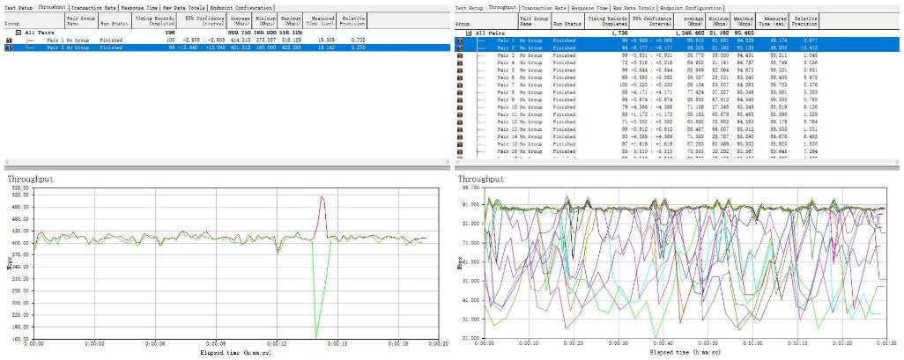The image size is (904, 360).
Task: Click Run Status header in left window
Action: [115, 21]
